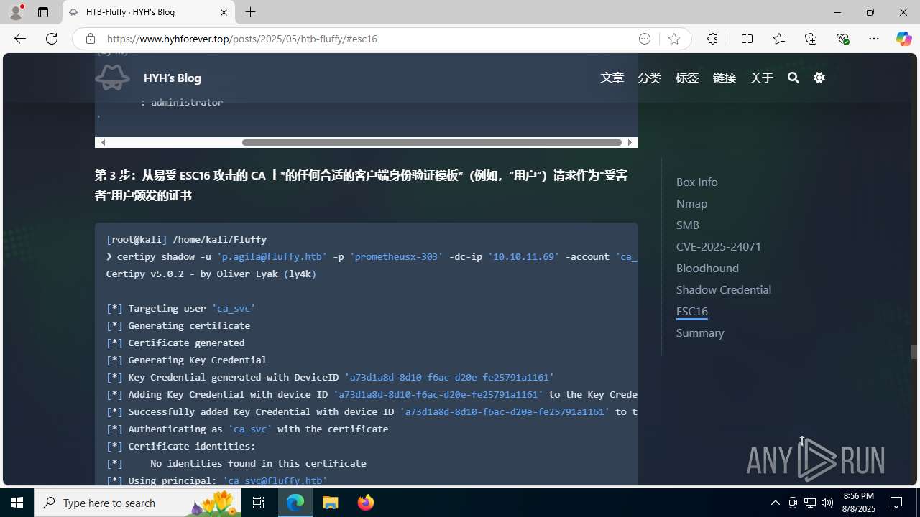The height and width of the screenshot is (517, 920).
Task: Jump to Shadow Credential section
Action: point(723,289)
